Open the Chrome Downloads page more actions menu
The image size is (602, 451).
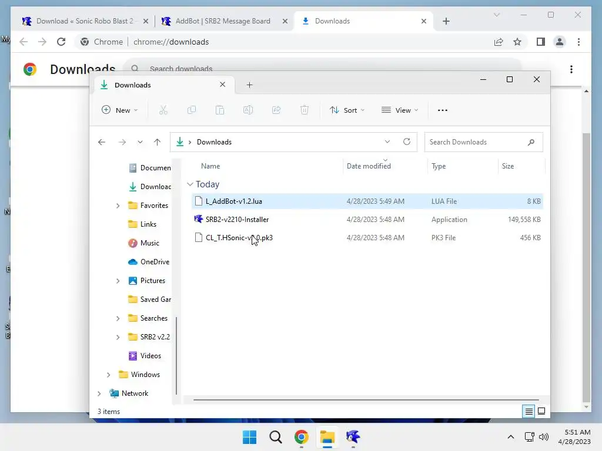click(x=571, y=69)
